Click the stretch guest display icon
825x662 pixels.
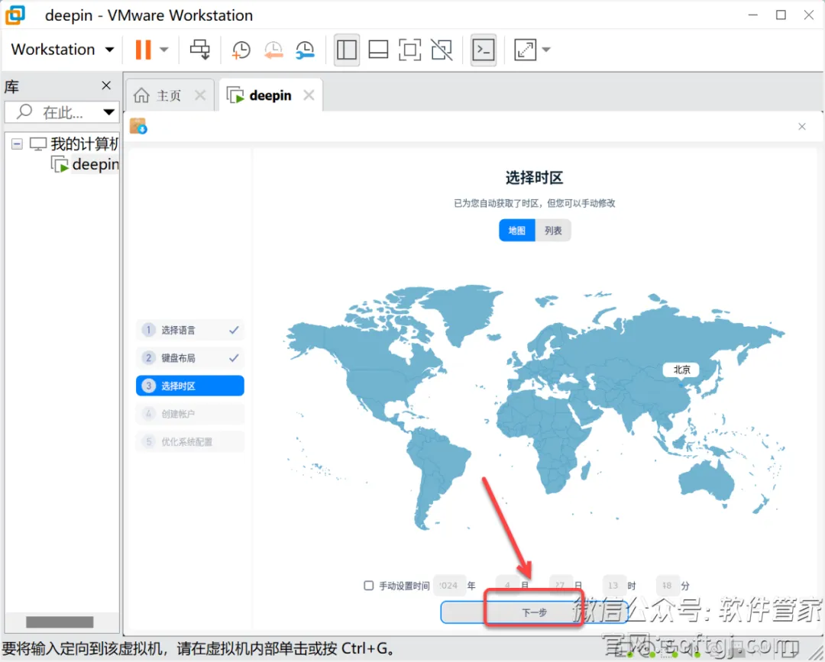(x=525, y=50)
